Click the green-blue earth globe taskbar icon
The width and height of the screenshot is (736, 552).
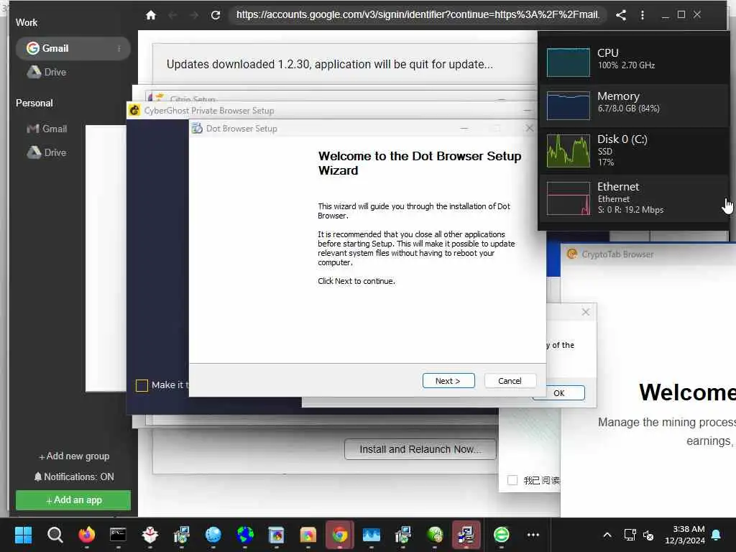point(244,535)
